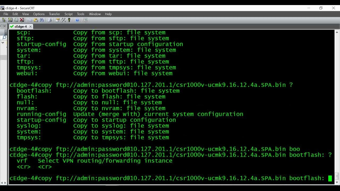Click the Disconnect icon with red X
Viewport: 340px width, 191px height.
point(22,20)
